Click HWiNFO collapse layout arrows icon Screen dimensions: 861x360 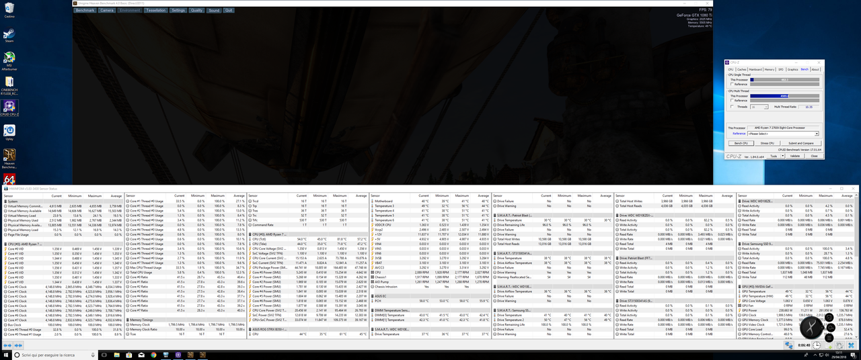coord(18,345)
